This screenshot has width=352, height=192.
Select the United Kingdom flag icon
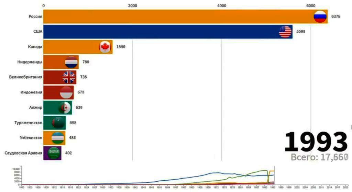69,77
